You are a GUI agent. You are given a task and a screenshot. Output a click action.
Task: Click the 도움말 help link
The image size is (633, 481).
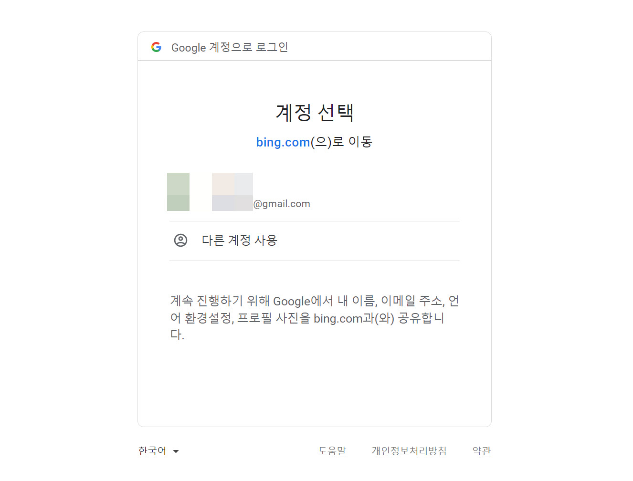(x=332, y=450)
